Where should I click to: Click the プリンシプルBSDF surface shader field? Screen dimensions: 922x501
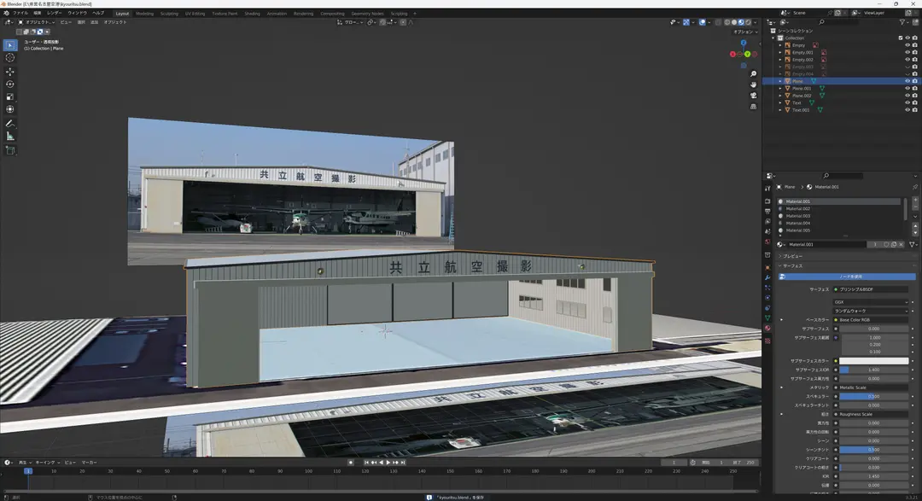[x=871, y=289]
